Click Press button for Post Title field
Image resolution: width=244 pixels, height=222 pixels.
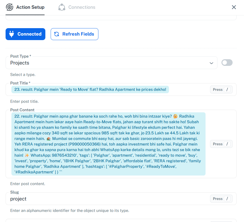tap(221, 89)
